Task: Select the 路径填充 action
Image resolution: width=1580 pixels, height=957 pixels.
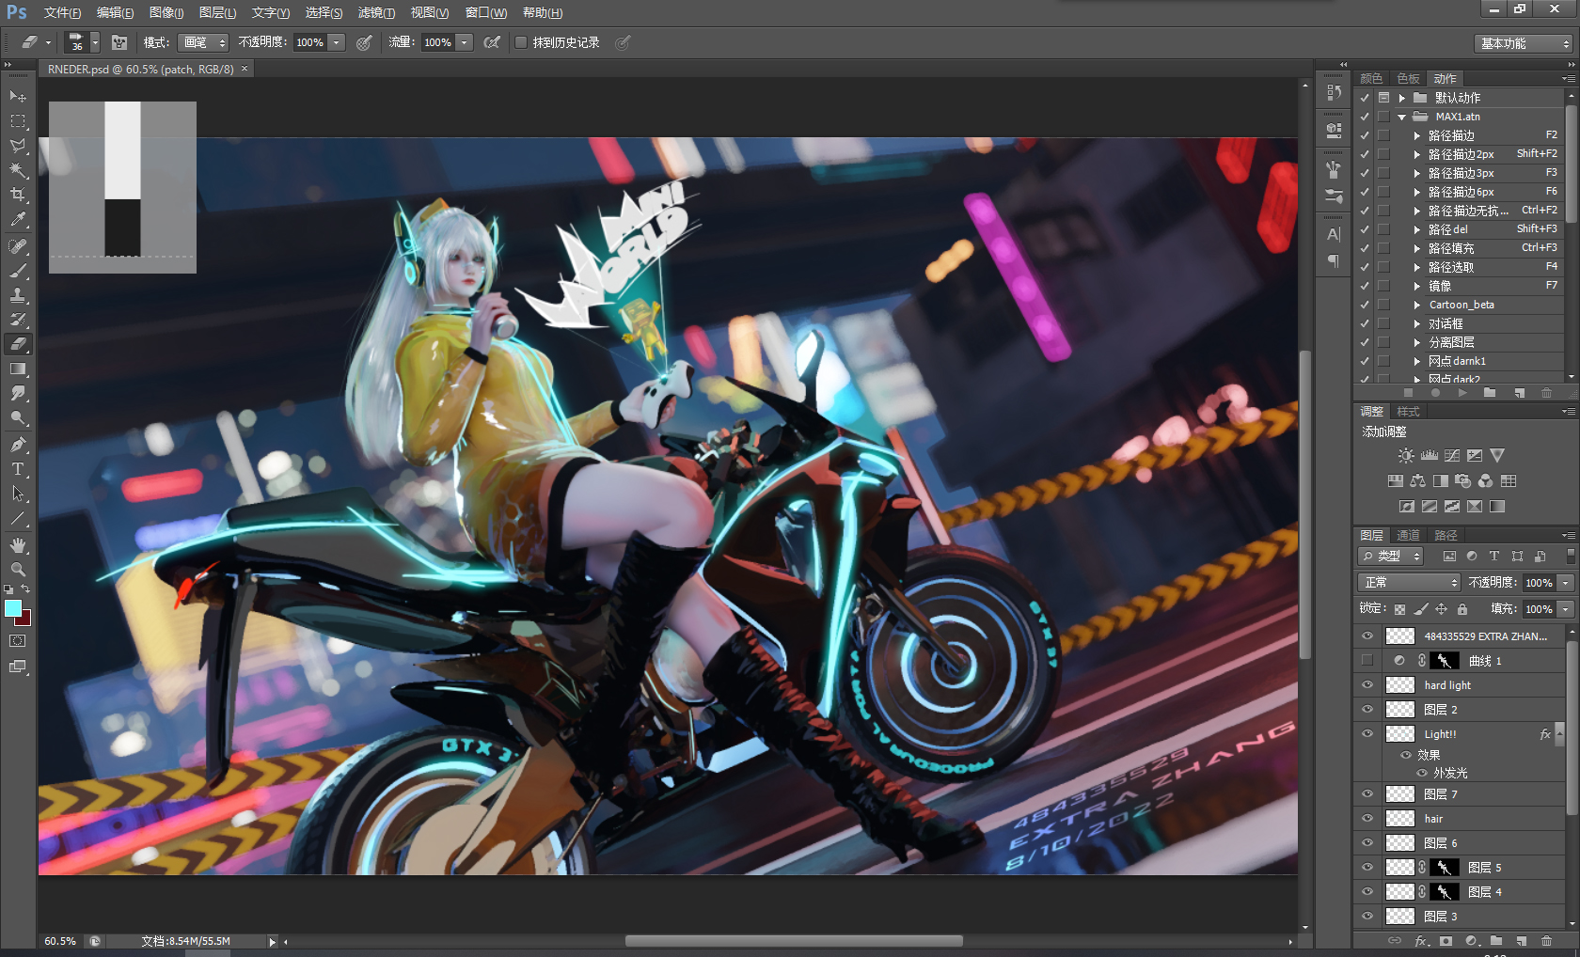Action: click(x=1451, y=248)
